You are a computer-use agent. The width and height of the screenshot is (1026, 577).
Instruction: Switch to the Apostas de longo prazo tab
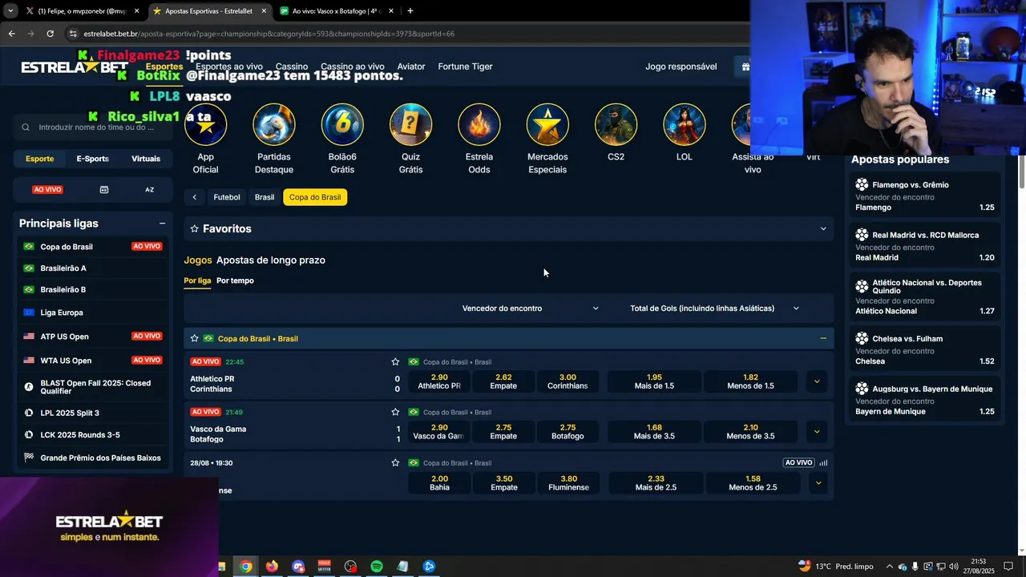tap(271, 260)
